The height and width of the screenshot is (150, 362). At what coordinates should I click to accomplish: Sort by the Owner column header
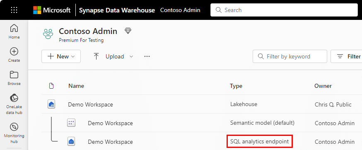323,86
